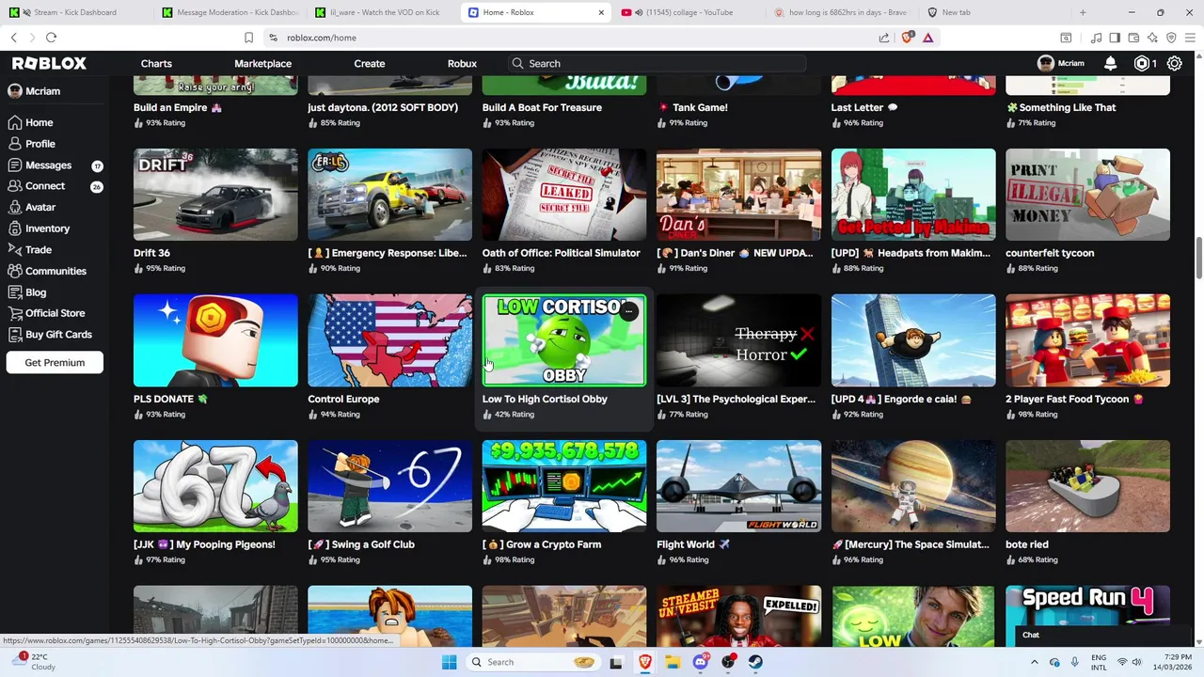Toggle the browser sidebar panel icon
The width and height of the screenshot is (1204, 677).
(1115, 38)
